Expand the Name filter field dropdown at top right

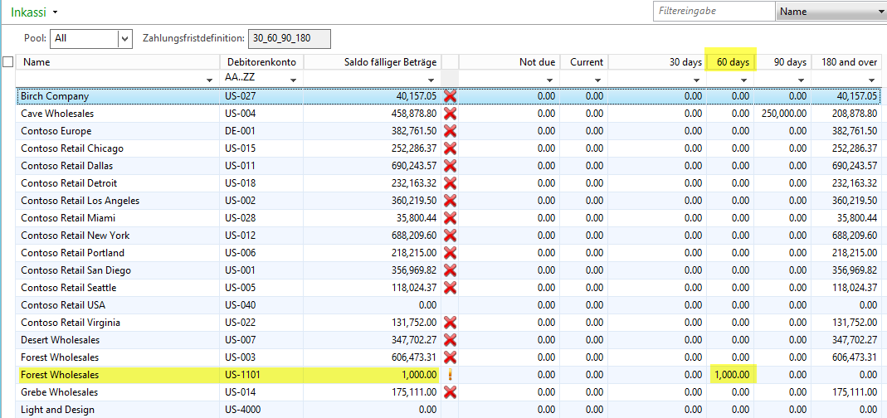click(x=880, y=12)
